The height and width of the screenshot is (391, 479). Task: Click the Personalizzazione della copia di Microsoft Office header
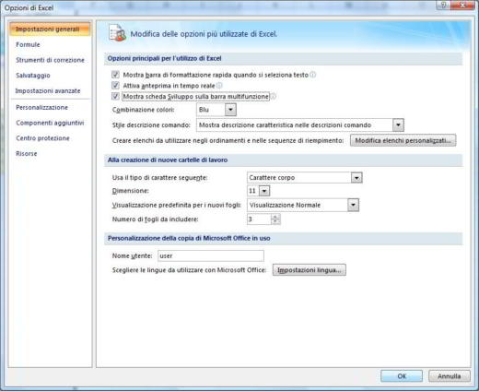[x=189, y=238]
